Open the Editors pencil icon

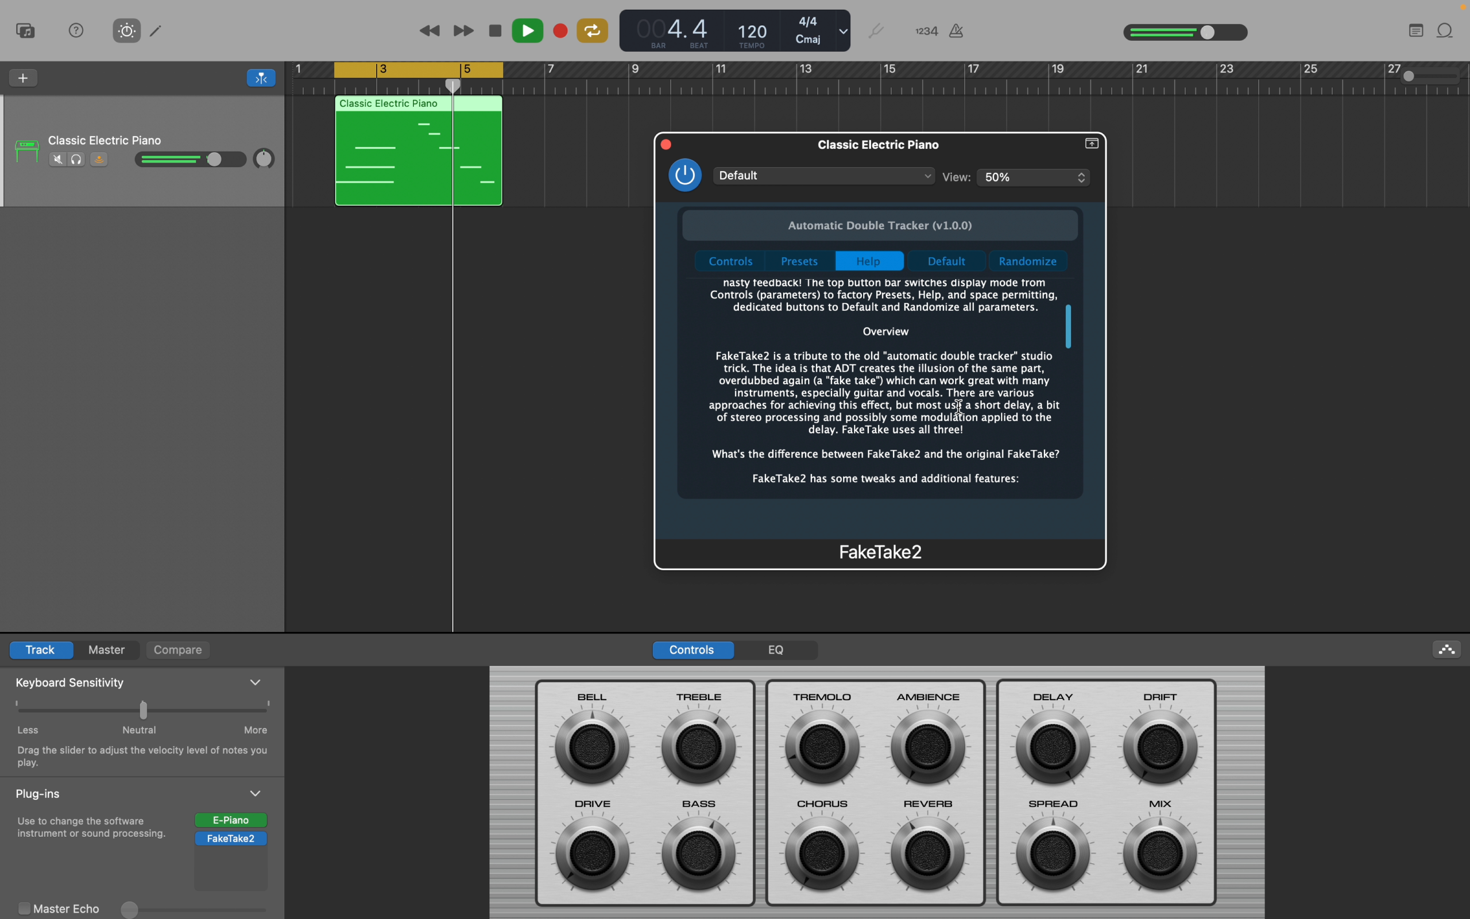point(156,30)
